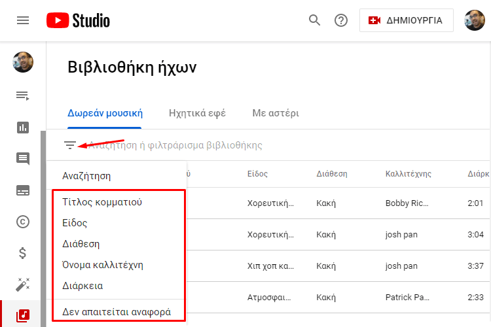Viewport: 491px width, 327px height.
Task: Click genre Χιπ χοπ κα... cell
Action: [x=270, y=266]
